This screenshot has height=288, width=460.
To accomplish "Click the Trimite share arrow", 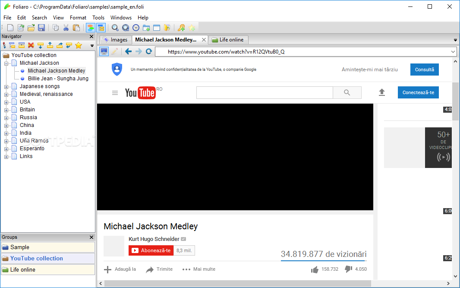I will click(x=150, y=269).
